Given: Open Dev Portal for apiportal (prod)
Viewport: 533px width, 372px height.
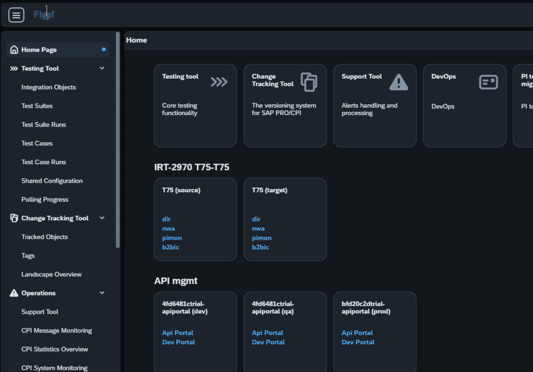Looking at the screenshot, I should point(358,342).
